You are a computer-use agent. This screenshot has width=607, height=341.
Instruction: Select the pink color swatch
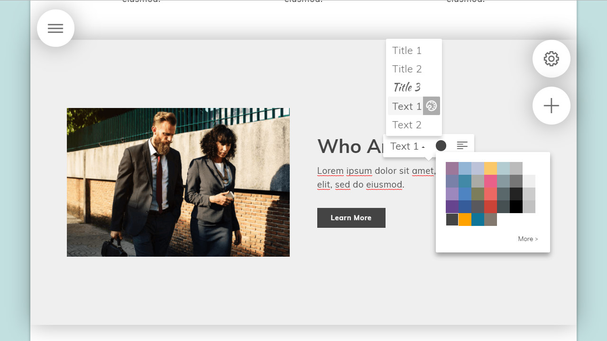click(x=490, y=181)
